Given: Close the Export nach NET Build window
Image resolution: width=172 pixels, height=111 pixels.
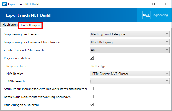Looking at the screenshot, I should (x=166, y=4).
